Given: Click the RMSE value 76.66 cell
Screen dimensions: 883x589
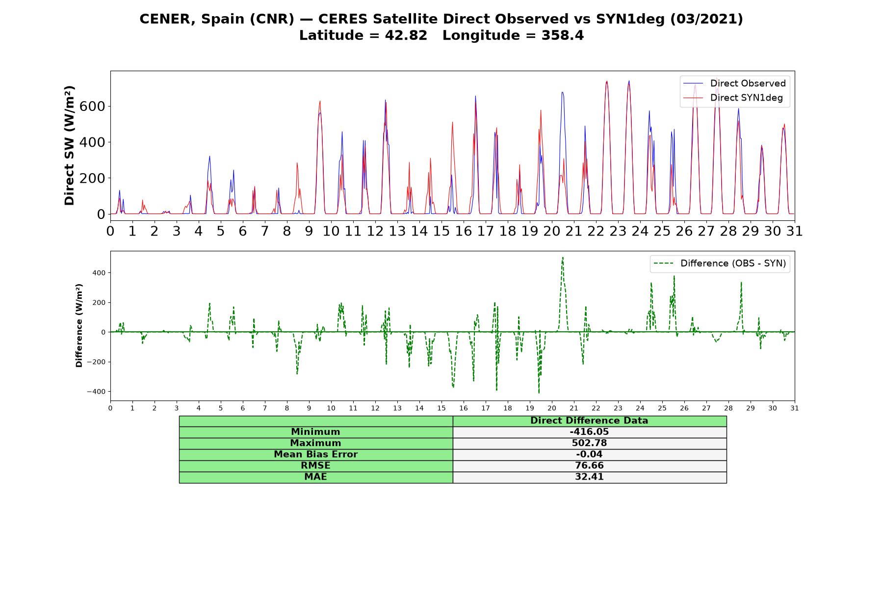Looking at the screenshot, I should (590, 466).
